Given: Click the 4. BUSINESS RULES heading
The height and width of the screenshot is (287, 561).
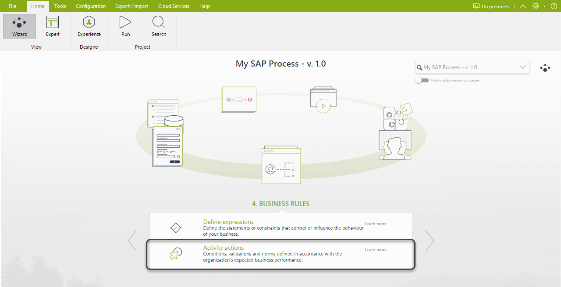Looking at the screenshot, I should (x=280, y=204).
